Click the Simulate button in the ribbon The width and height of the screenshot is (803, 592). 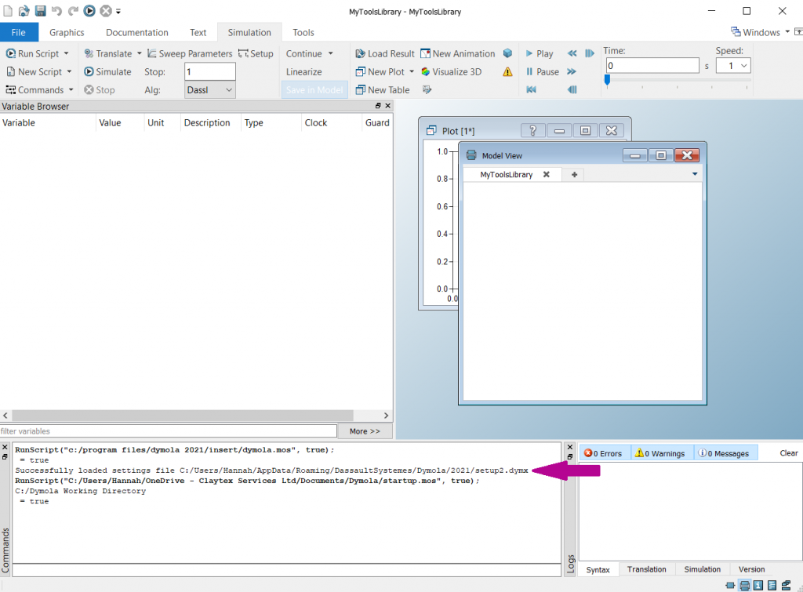click(x=107, y=71)
